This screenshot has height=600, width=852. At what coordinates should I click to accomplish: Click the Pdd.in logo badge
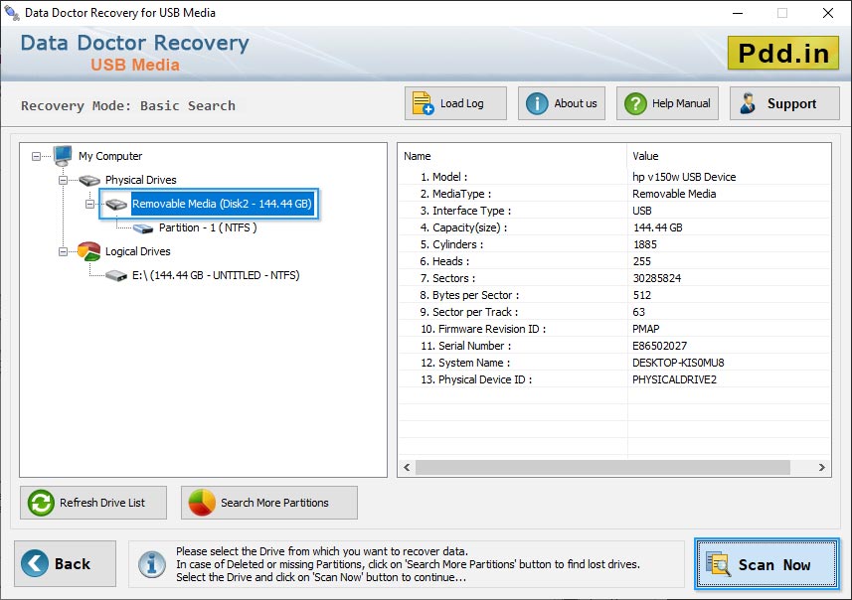click(783, 53)
